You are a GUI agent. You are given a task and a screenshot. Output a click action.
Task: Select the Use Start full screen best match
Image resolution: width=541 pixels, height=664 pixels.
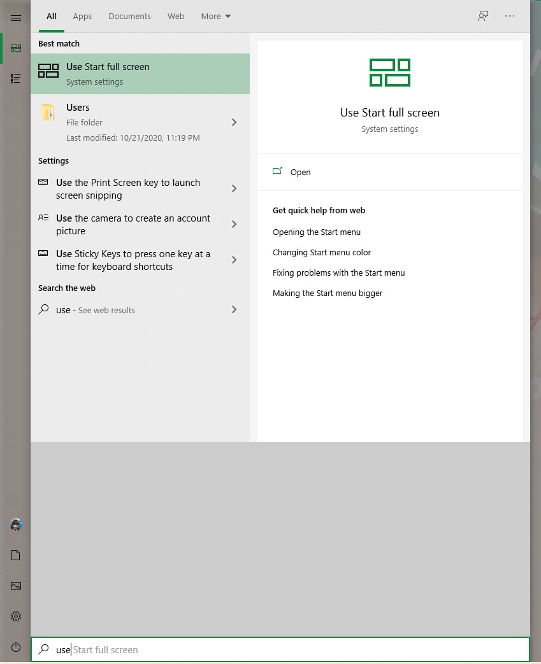click(x=140, y=74)
